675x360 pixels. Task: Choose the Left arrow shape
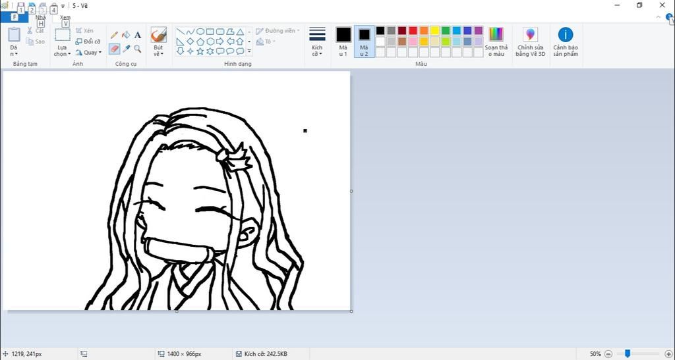click(x=230, y=41)
